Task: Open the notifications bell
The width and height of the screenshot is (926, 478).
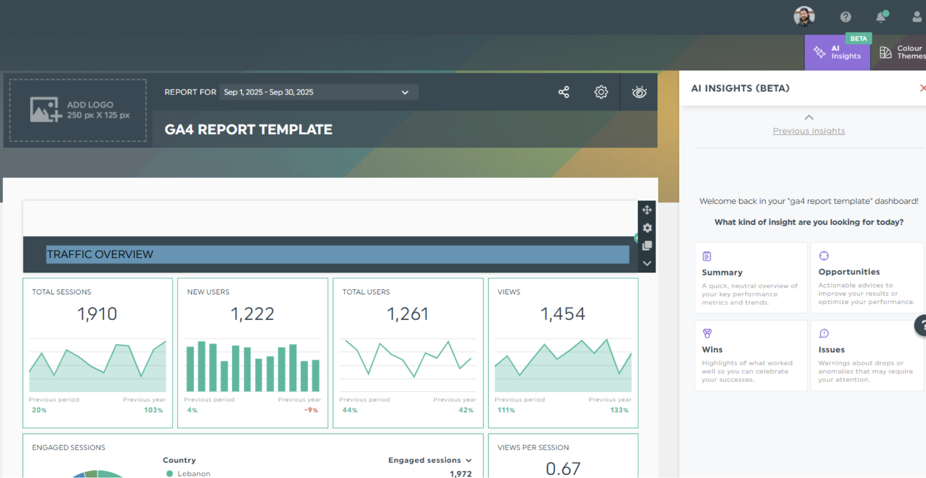Action: tap(881, 17)
